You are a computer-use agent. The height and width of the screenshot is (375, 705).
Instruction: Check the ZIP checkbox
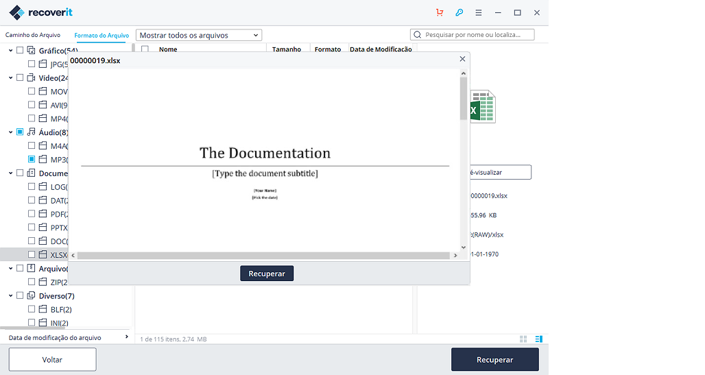point(32,282)
